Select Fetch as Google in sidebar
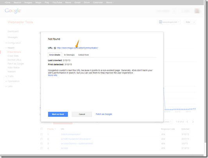Image resolution: width=208 pixels, height=158 pixels. 16,64
